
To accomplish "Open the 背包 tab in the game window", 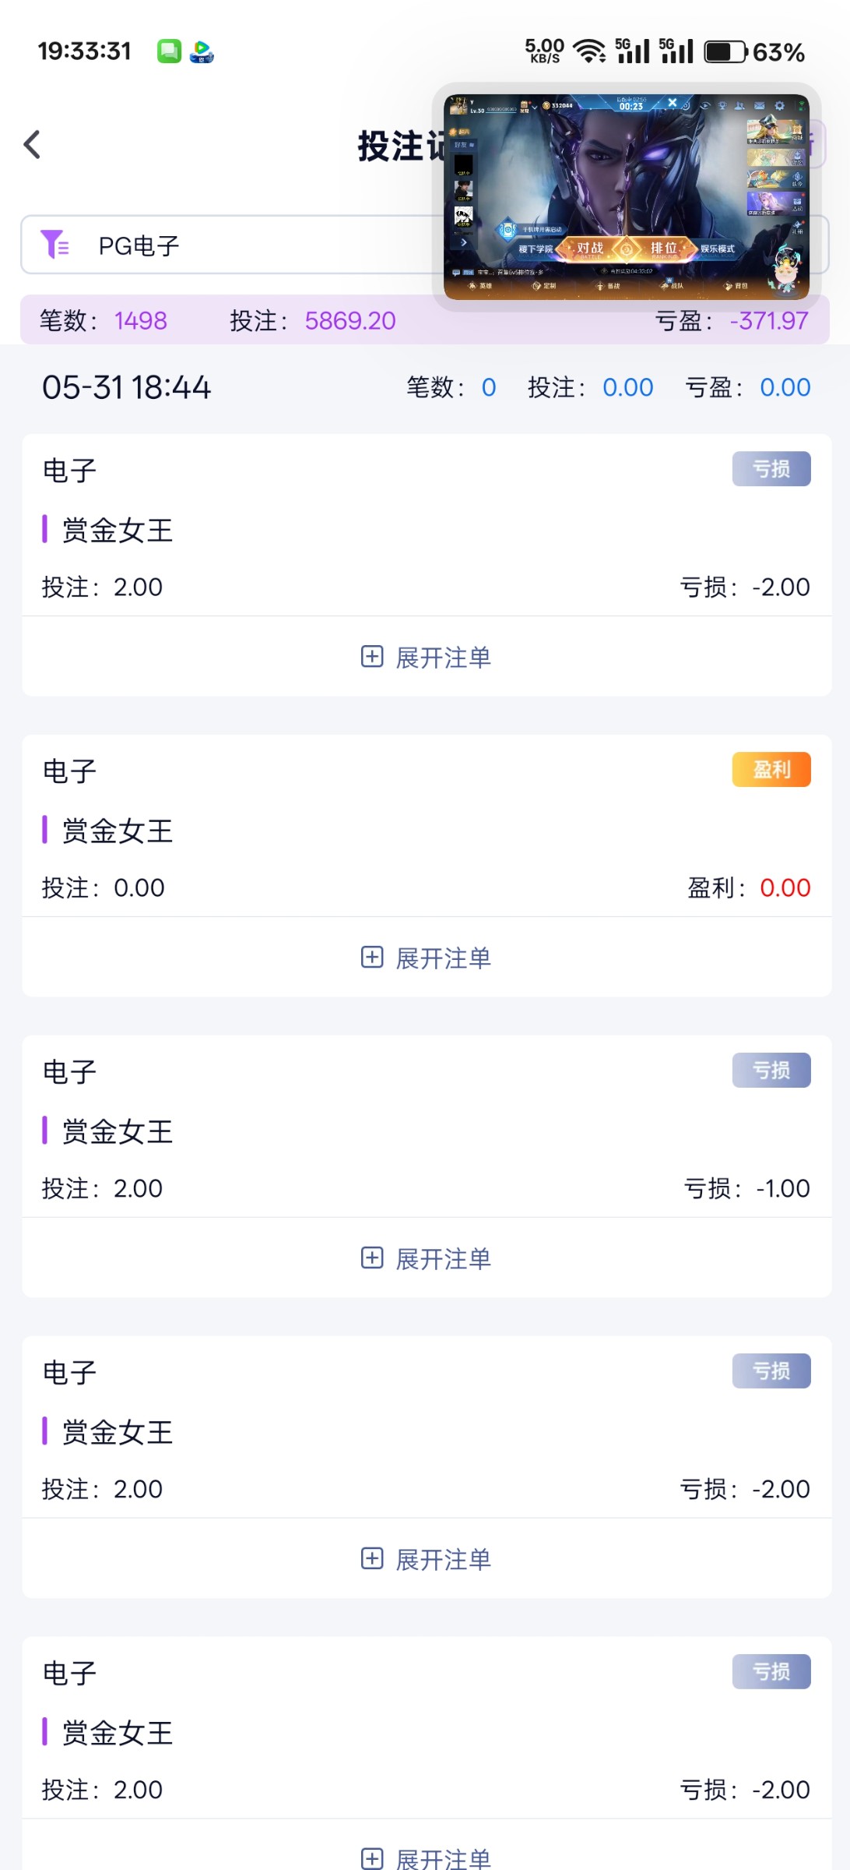I will click(736, 286).
